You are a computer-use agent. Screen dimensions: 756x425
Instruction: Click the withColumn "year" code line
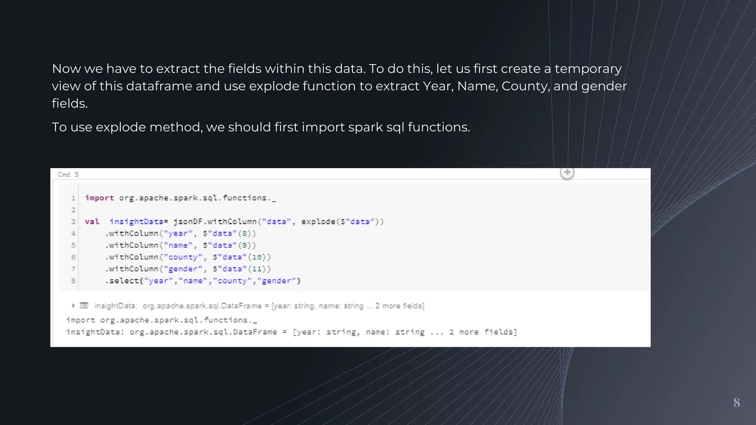tap(181, 234)
